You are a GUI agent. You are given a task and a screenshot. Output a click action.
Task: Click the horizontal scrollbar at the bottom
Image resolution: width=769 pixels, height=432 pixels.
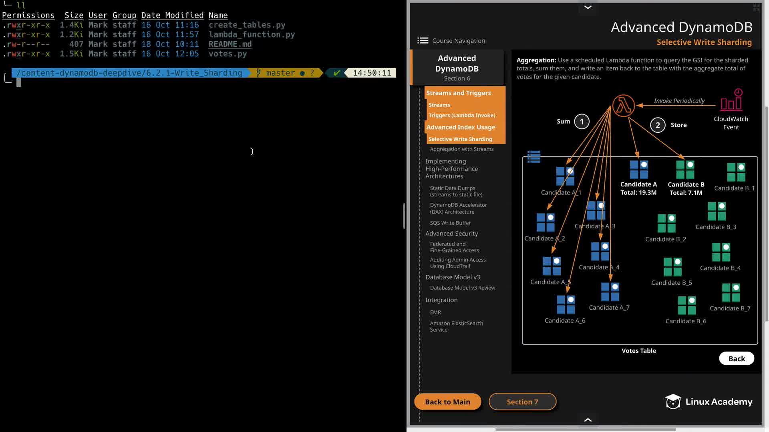click(585, 430)
